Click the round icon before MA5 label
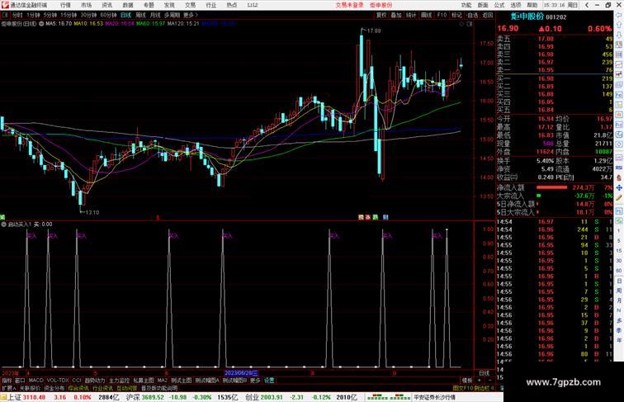The image size is (624, 402). tap(41, 24)
